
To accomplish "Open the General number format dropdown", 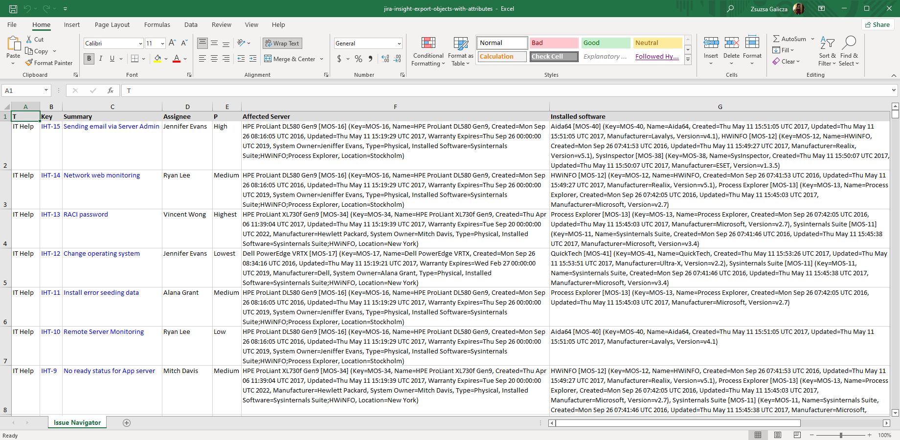I will (x=399, y=44).
